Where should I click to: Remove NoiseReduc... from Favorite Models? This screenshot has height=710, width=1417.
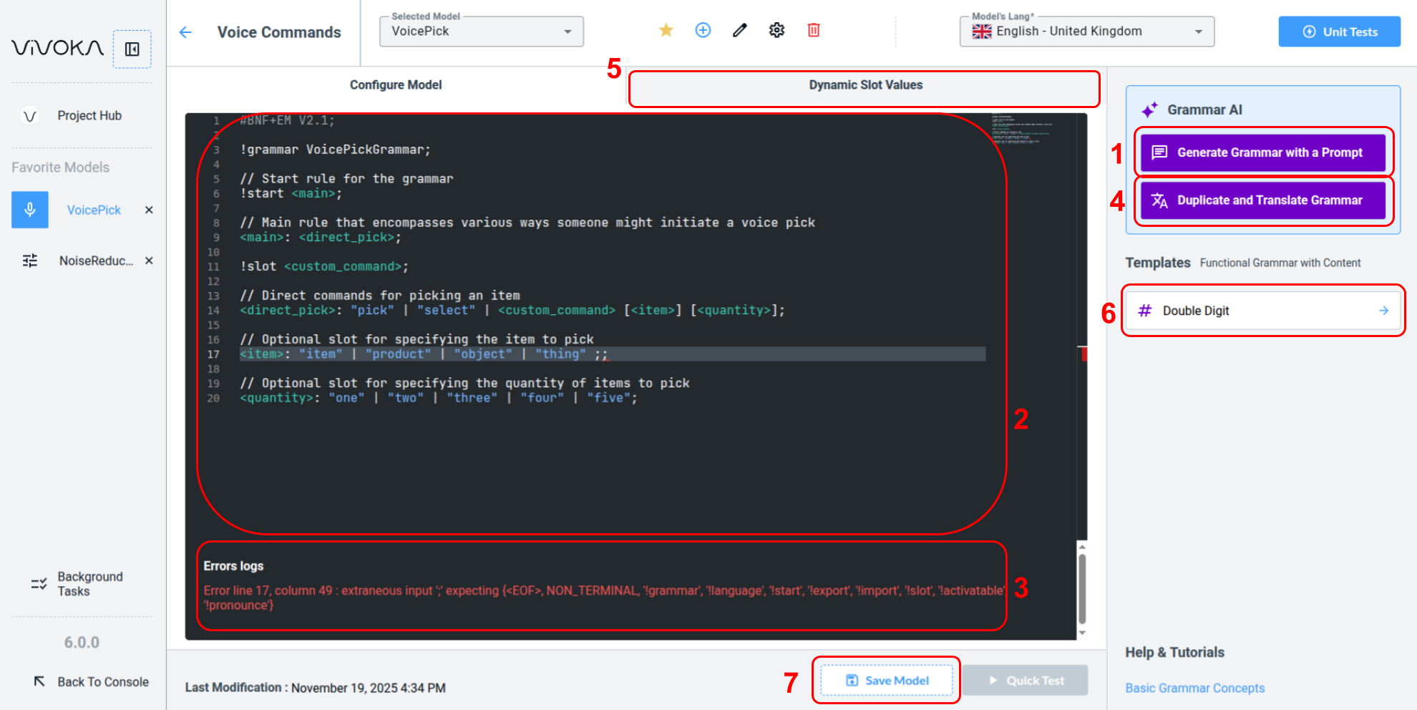pyautogui.click(x=149, y=261)
